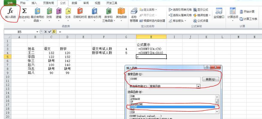Screen dimensions: 262x119
Task: Click Trace Precedents (追踪引用单元格)
Action: (180, 10)
